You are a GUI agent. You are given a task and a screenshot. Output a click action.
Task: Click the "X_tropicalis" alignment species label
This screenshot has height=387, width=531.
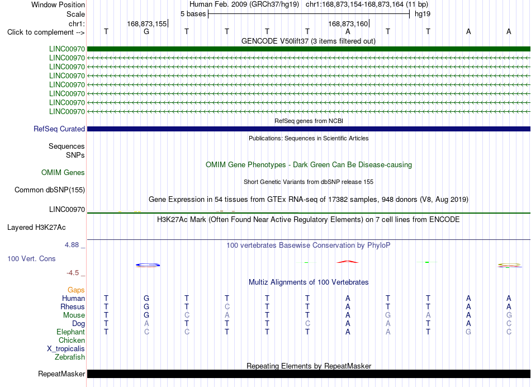[66, 349]
